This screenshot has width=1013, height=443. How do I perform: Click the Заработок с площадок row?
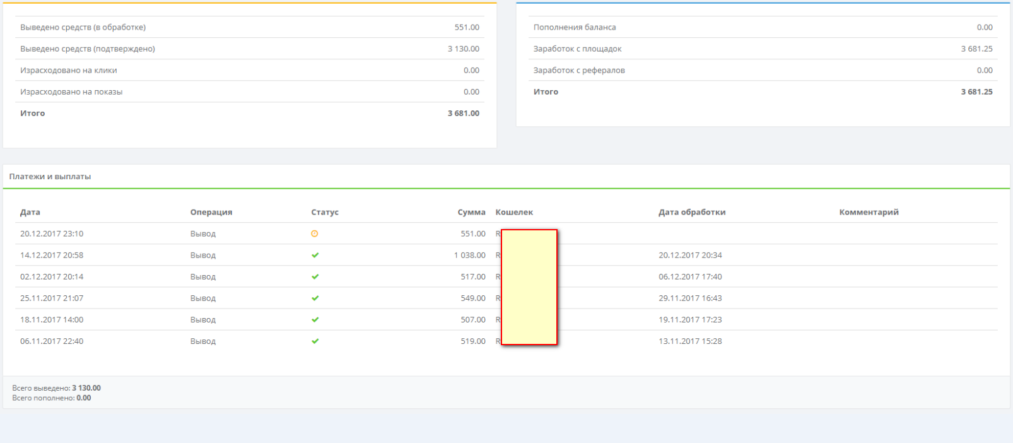pyautogui.click(x=577, y=49)
